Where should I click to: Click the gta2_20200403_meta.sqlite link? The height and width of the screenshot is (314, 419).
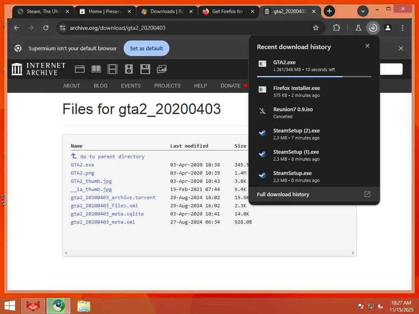pyautogui.click(x=107, y=214)
